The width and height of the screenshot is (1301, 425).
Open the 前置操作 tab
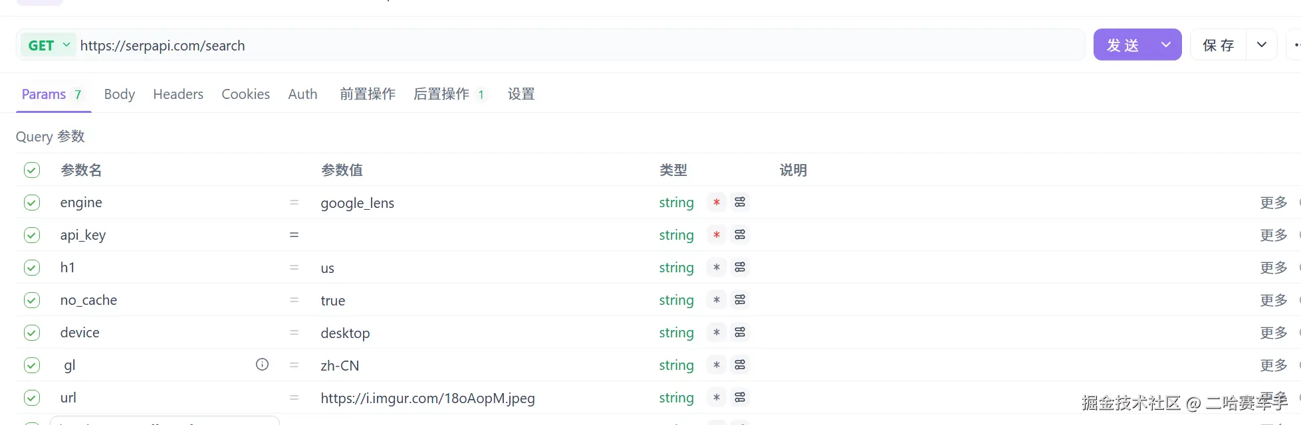tap(368, 94)
